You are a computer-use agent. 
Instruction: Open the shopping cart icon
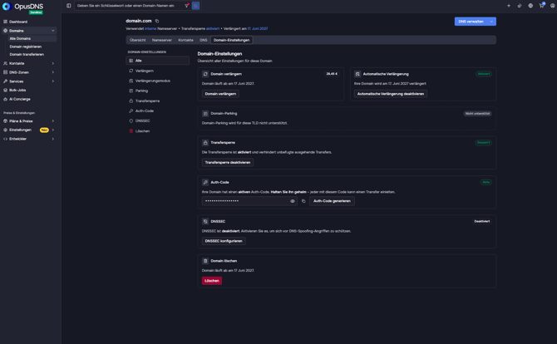(541, 6)
